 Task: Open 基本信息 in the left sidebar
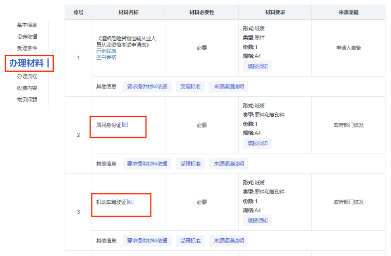pyautogui.click(x=27, y=25)
